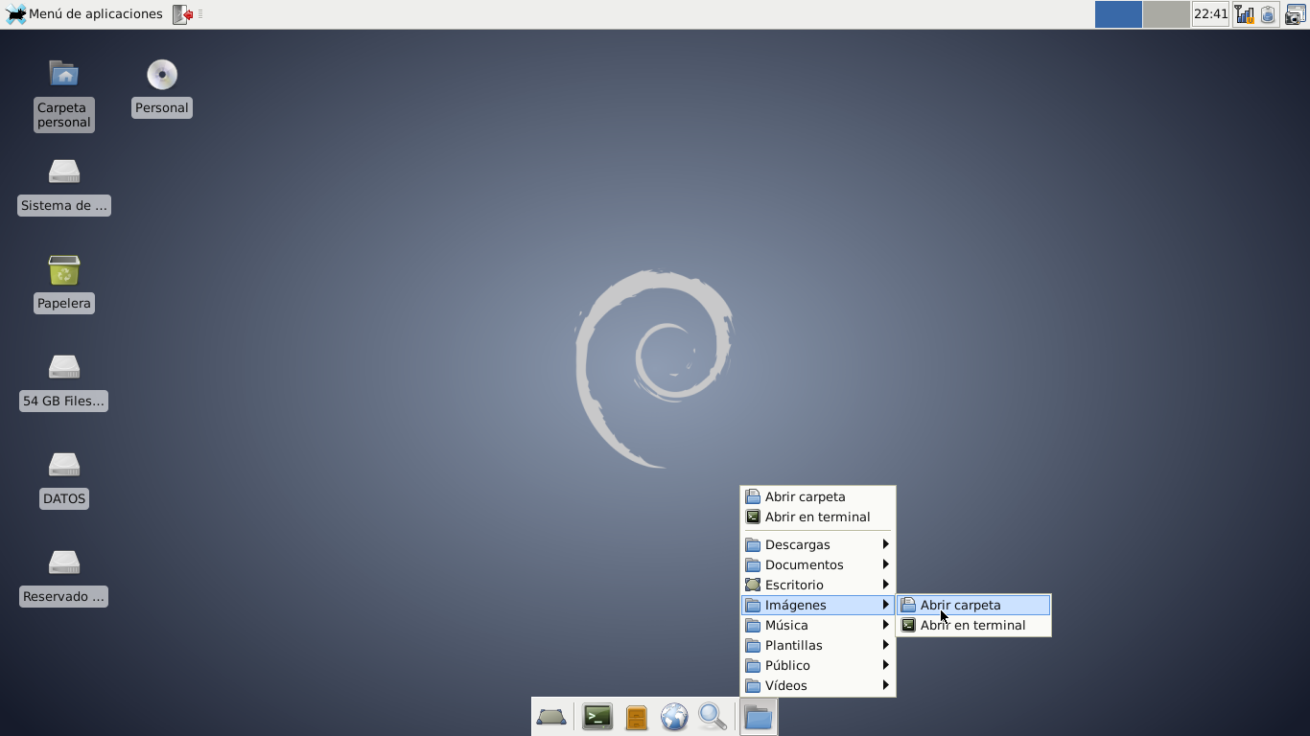
Task: Open the blue folder Places launcher
Action: click(758, 716)
